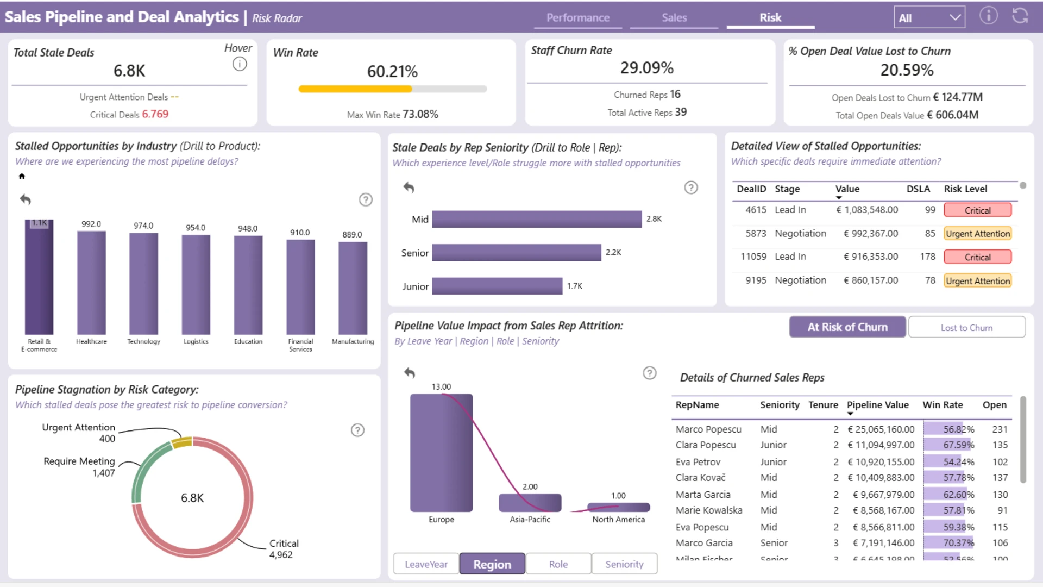Select the At Risk of Churn toggle
Viewport: 1043px width, 587px height.
(847, 327)
